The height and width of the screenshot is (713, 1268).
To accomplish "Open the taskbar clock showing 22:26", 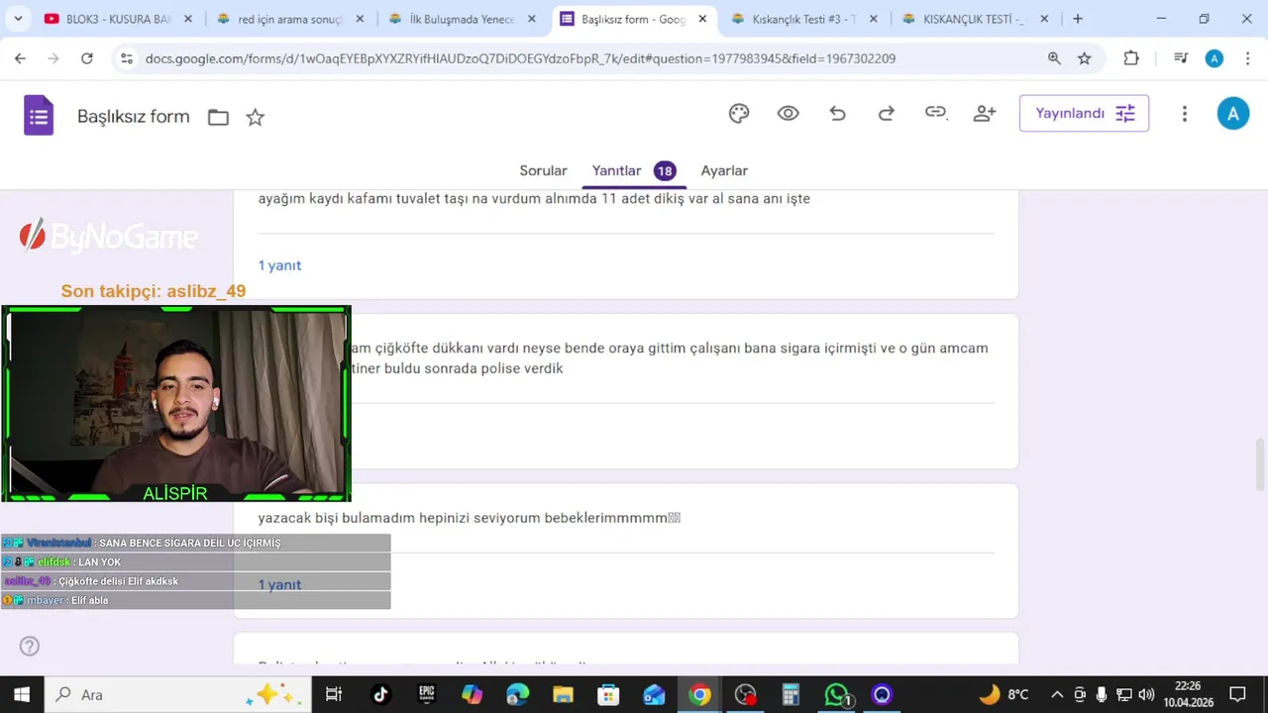I will point(1188,694).
